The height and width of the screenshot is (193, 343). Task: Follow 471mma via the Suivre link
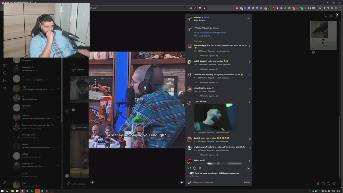(206, 18)
